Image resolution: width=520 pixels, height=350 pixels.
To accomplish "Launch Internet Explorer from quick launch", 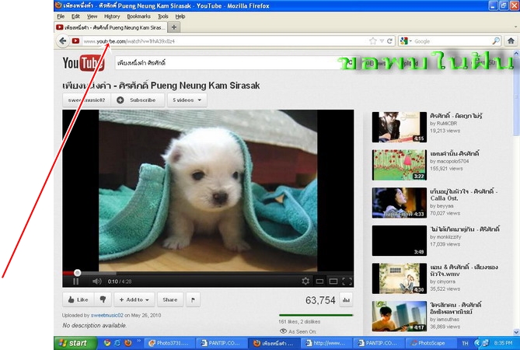I will coord(117,343).
